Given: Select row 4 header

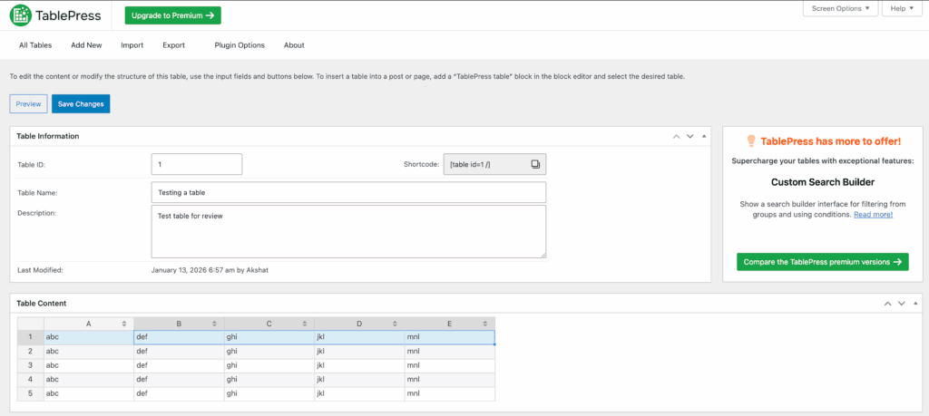Looking at the screenshot, I should tap(30, 380).
